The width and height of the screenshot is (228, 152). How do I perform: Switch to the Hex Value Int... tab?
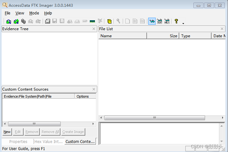tap(48, 142)
